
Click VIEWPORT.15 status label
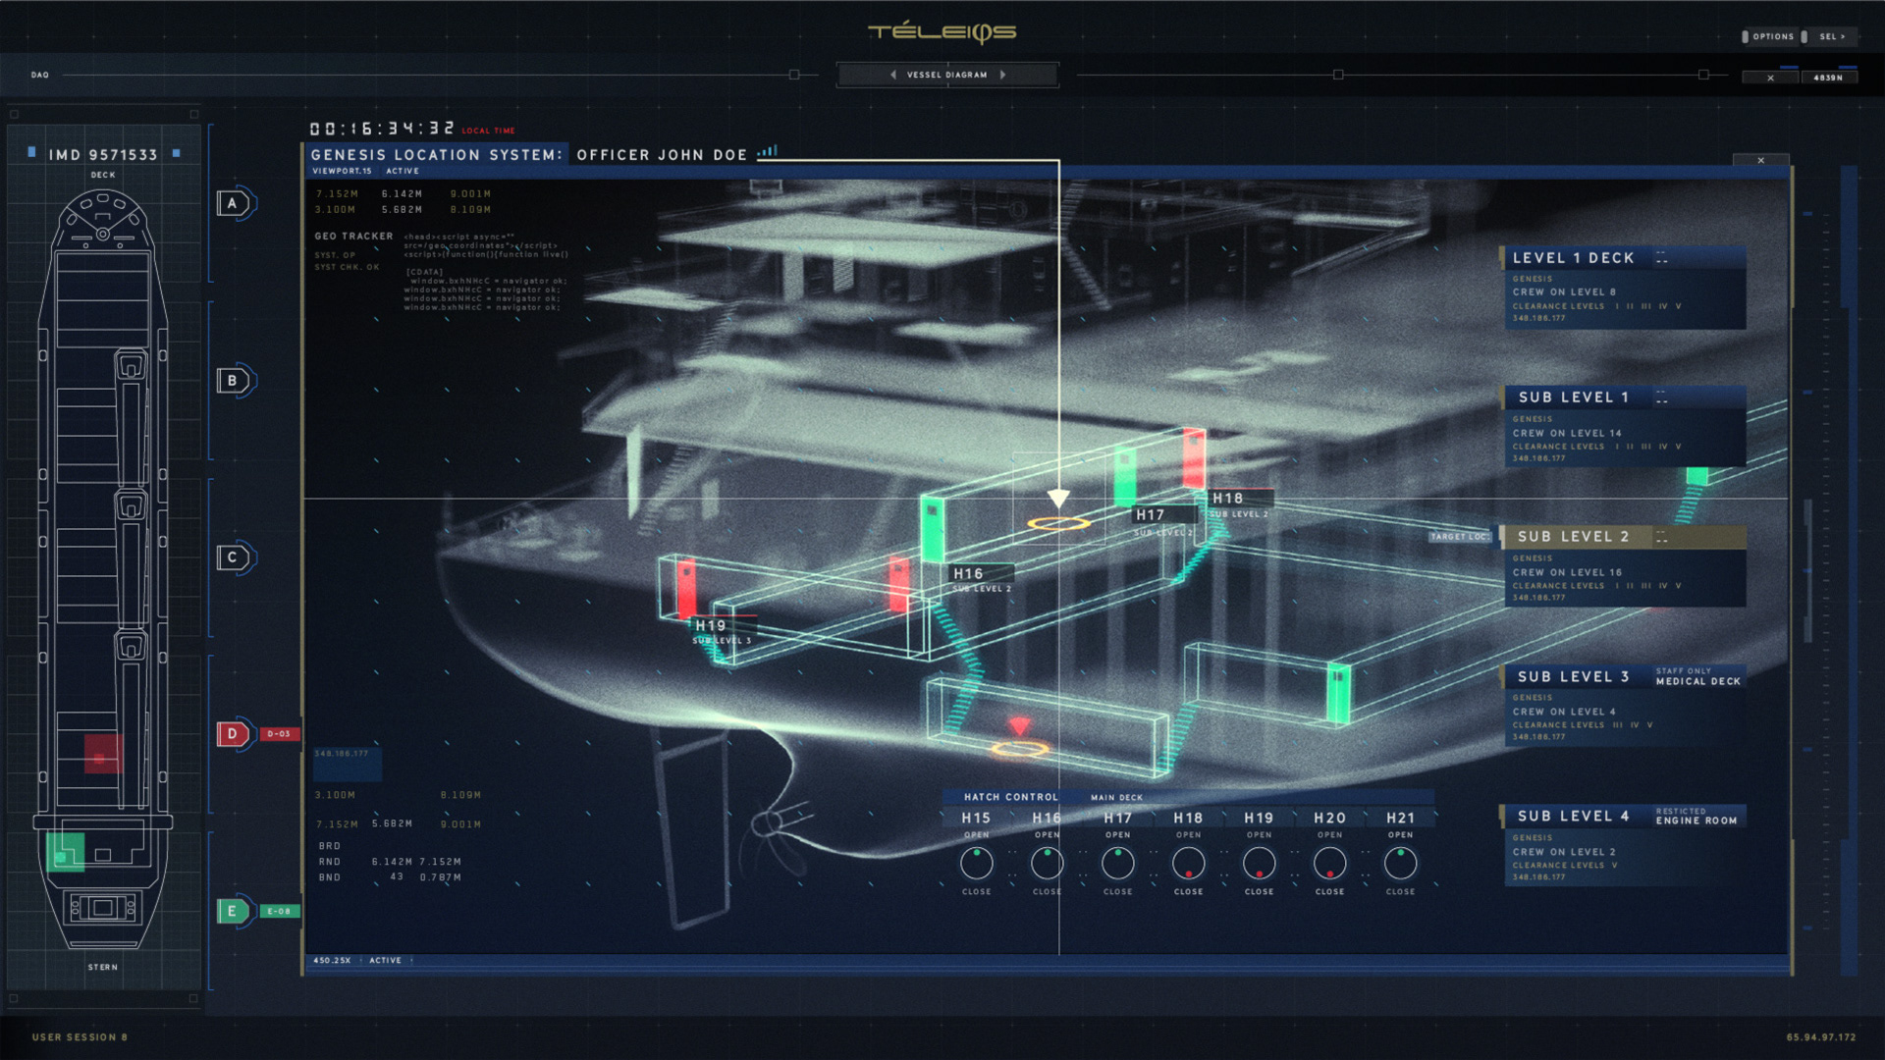point(342,171)
